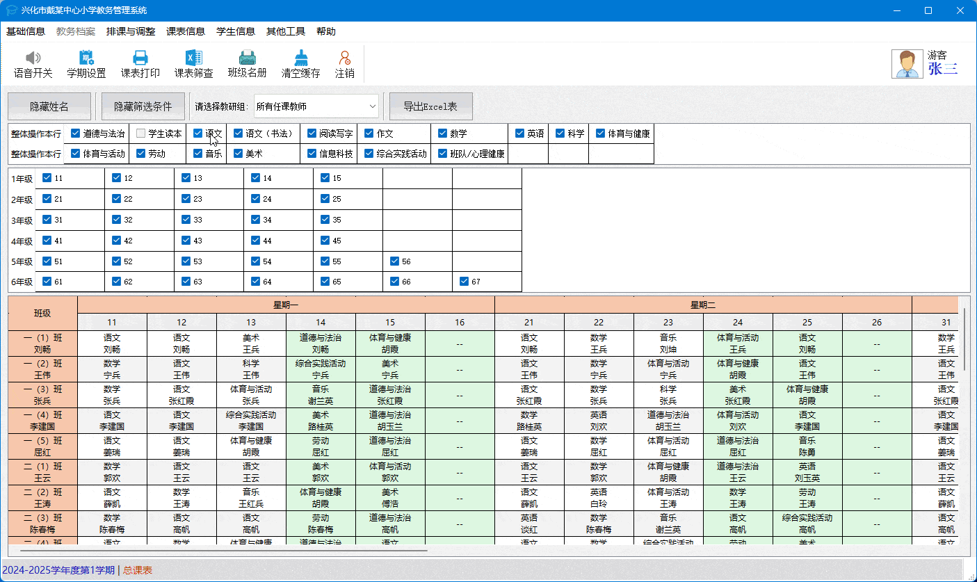This screenshot has height=582, width=977.
Task: Open 课表筛查 Excel icon
Action: coord(193,58)
